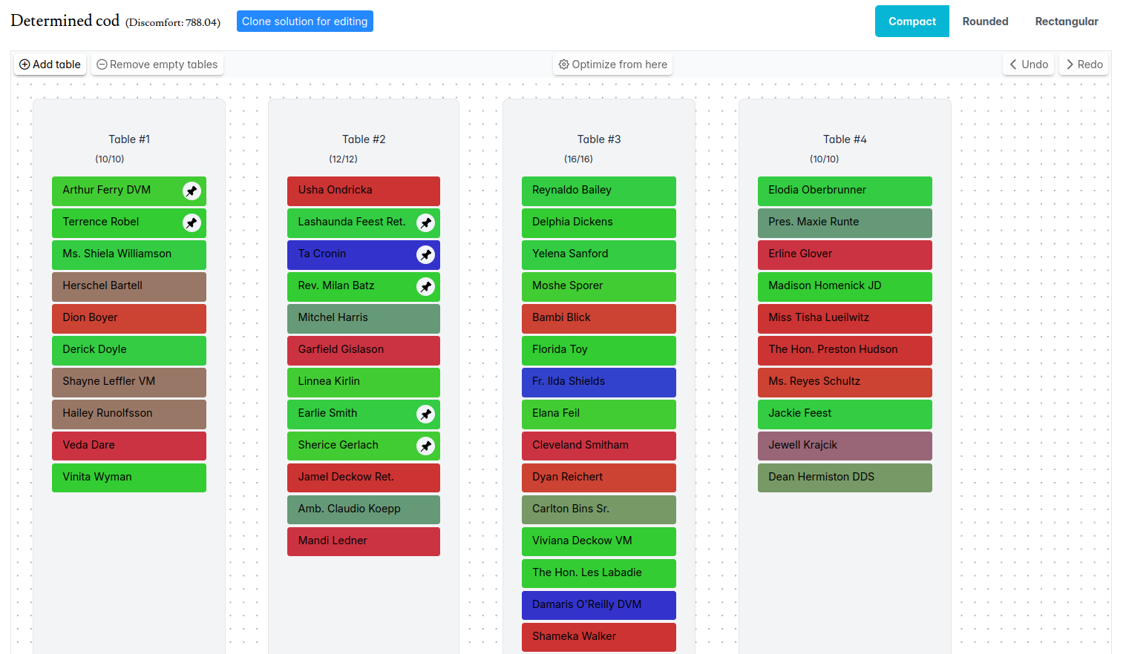Toggle pin on Lashaunda Feest Ret.
Screen dimensions: 1129x654
pyautogui.click(x=425, y=222)
